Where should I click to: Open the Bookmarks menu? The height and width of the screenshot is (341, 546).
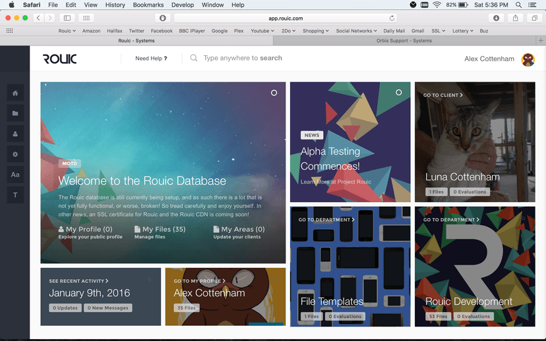click(148, 5)
